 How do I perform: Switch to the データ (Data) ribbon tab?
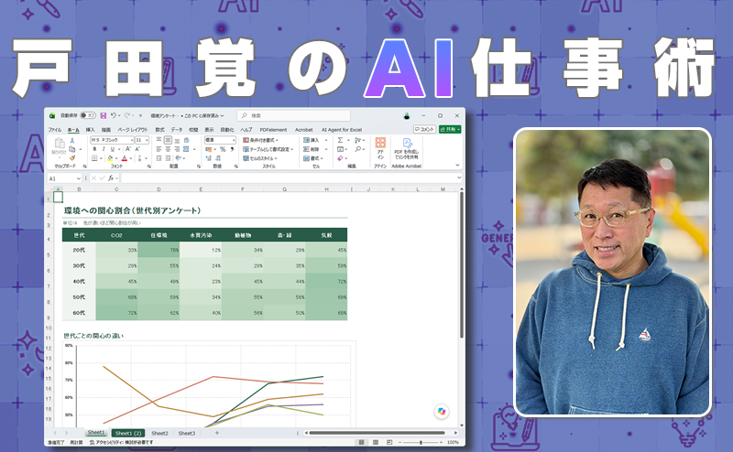pyautogui.click(x=177, y=130)
